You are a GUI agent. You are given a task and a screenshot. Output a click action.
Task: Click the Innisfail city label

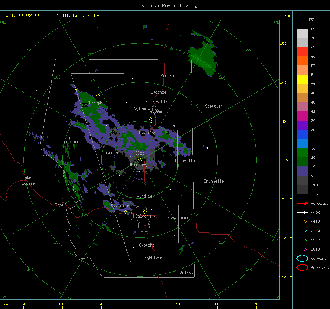(148, 133)
